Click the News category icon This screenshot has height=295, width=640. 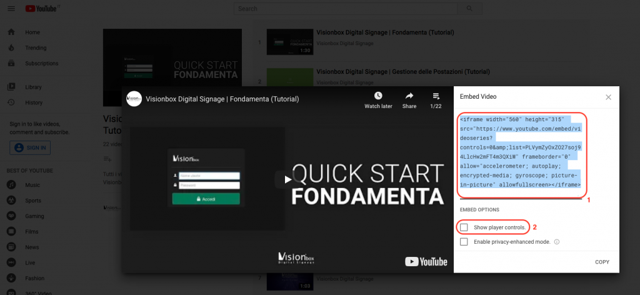[x=11, y=247]
